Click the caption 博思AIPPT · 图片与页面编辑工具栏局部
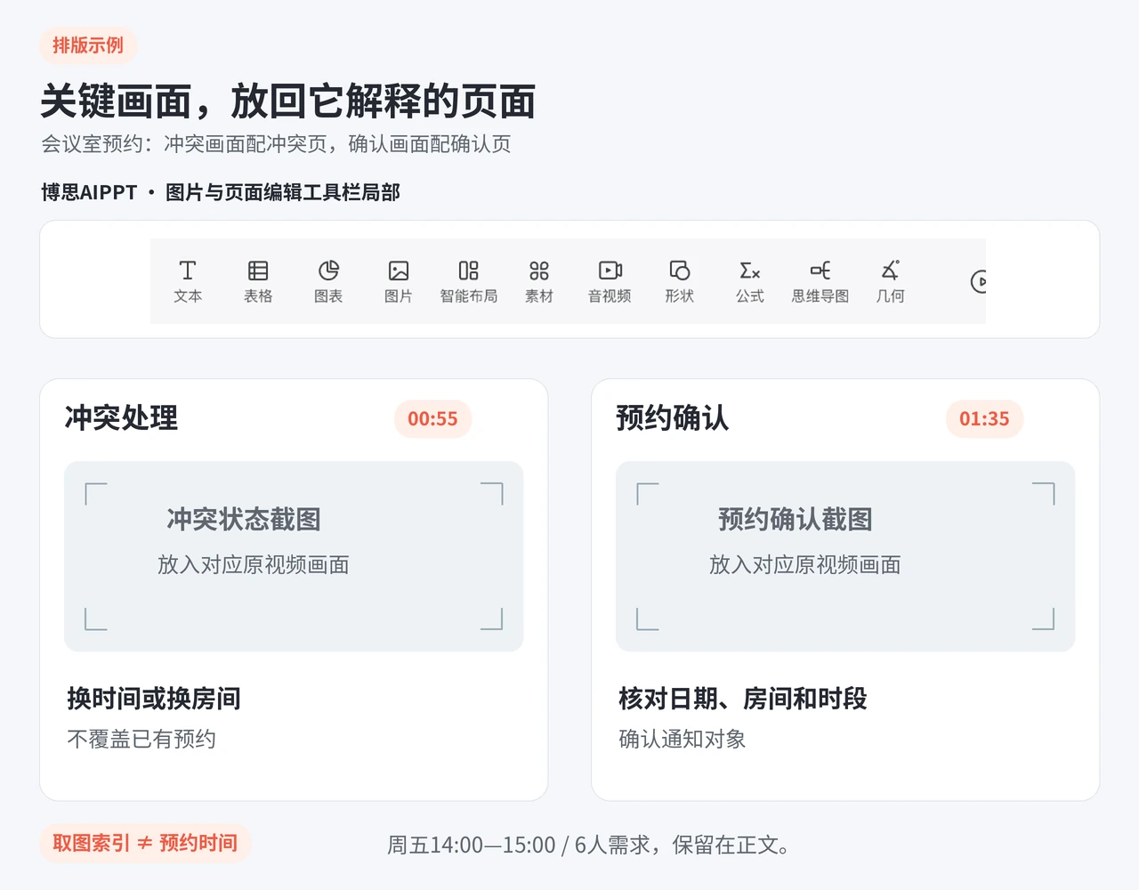The image size is (1139, 890). [221, 192]
